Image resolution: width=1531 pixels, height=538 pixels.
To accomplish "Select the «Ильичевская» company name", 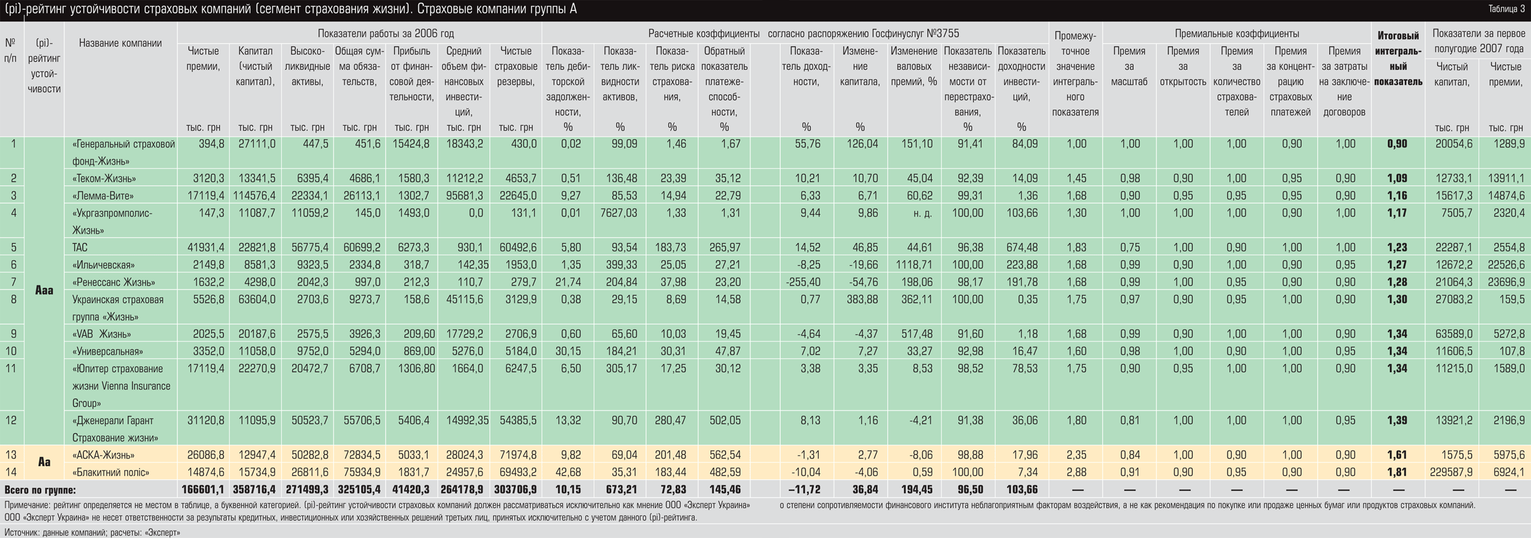I will [x=103, y=265].
